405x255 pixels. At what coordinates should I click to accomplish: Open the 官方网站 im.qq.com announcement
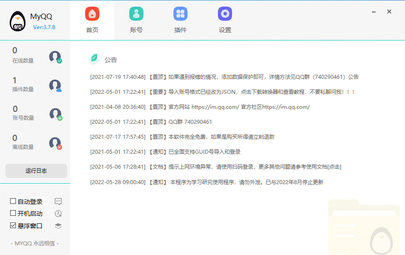point(200,107)
